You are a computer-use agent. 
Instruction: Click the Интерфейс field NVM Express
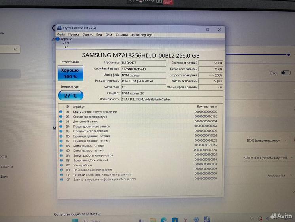tap(144, 75)
